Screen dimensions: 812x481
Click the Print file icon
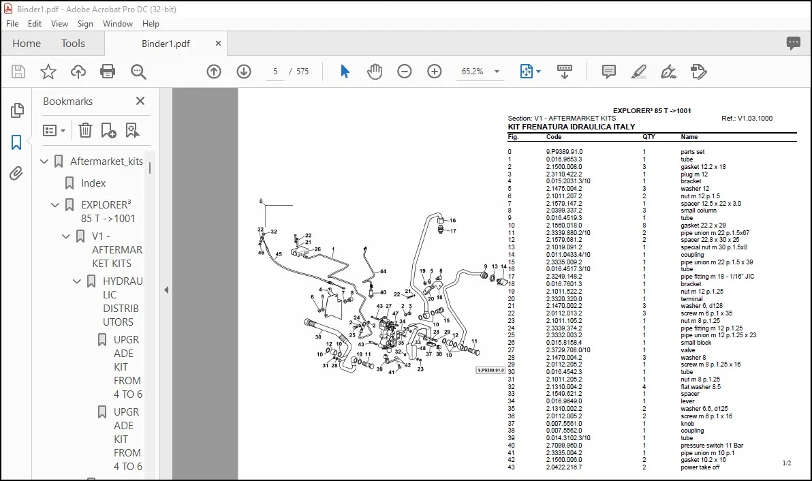click(108, 72)
